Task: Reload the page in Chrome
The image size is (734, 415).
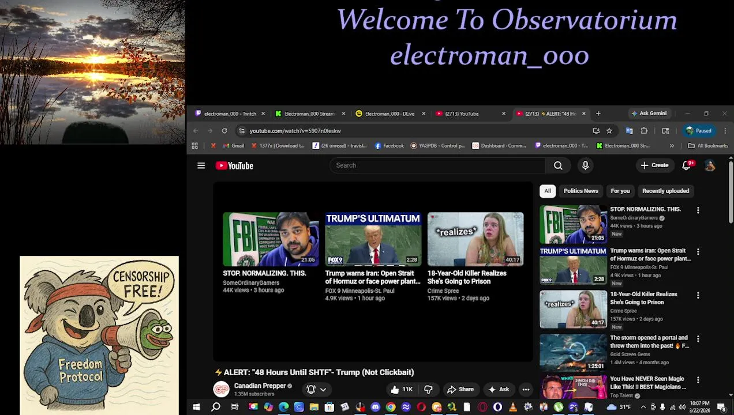Action: click(224, 131)
